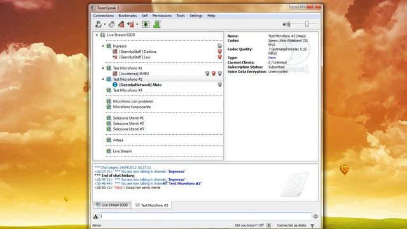Click the gray shield badge beside Alato
Screen dimensions: 407x229
(219, 85)
